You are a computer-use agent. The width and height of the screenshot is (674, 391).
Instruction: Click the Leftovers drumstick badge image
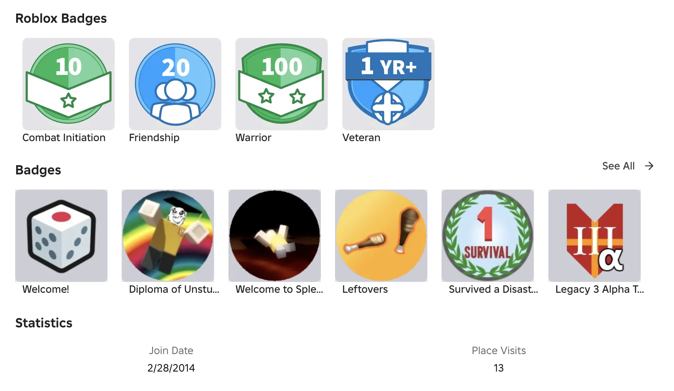pyautogui.click(x=381, y=235)
